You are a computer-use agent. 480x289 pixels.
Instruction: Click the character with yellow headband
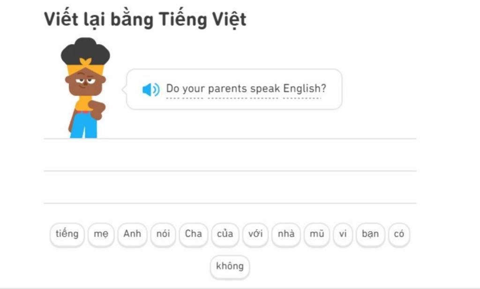[85, 88]
